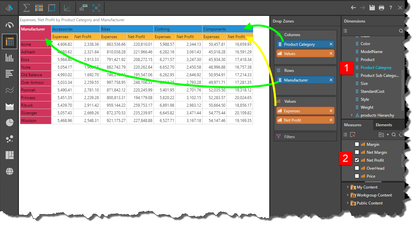Uncheck the Net Profit measure
Viewport: 417px width, 226px height.
coord(357,160)
